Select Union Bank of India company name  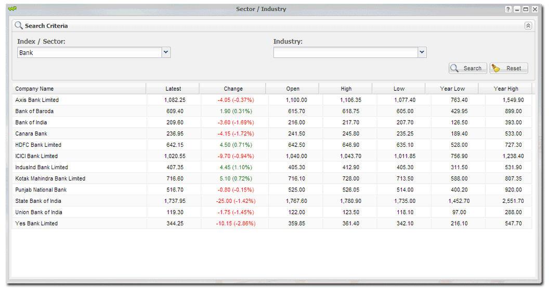38,212
